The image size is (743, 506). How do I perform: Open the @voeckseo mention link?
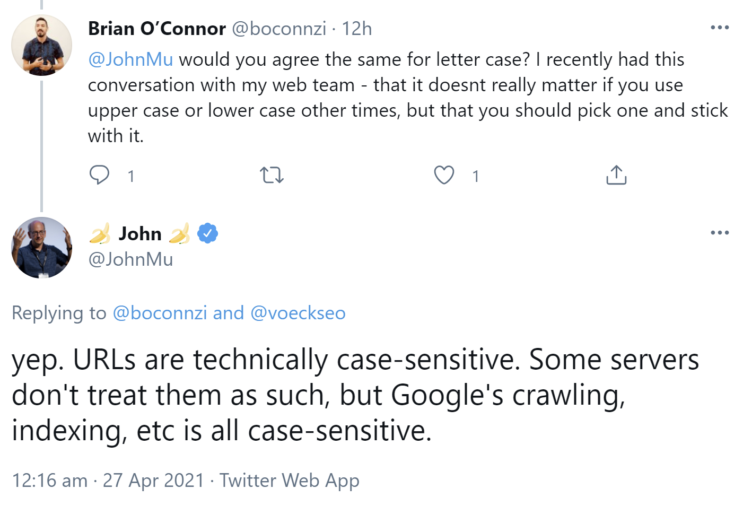pyautogui.click(x=299, y=313)
